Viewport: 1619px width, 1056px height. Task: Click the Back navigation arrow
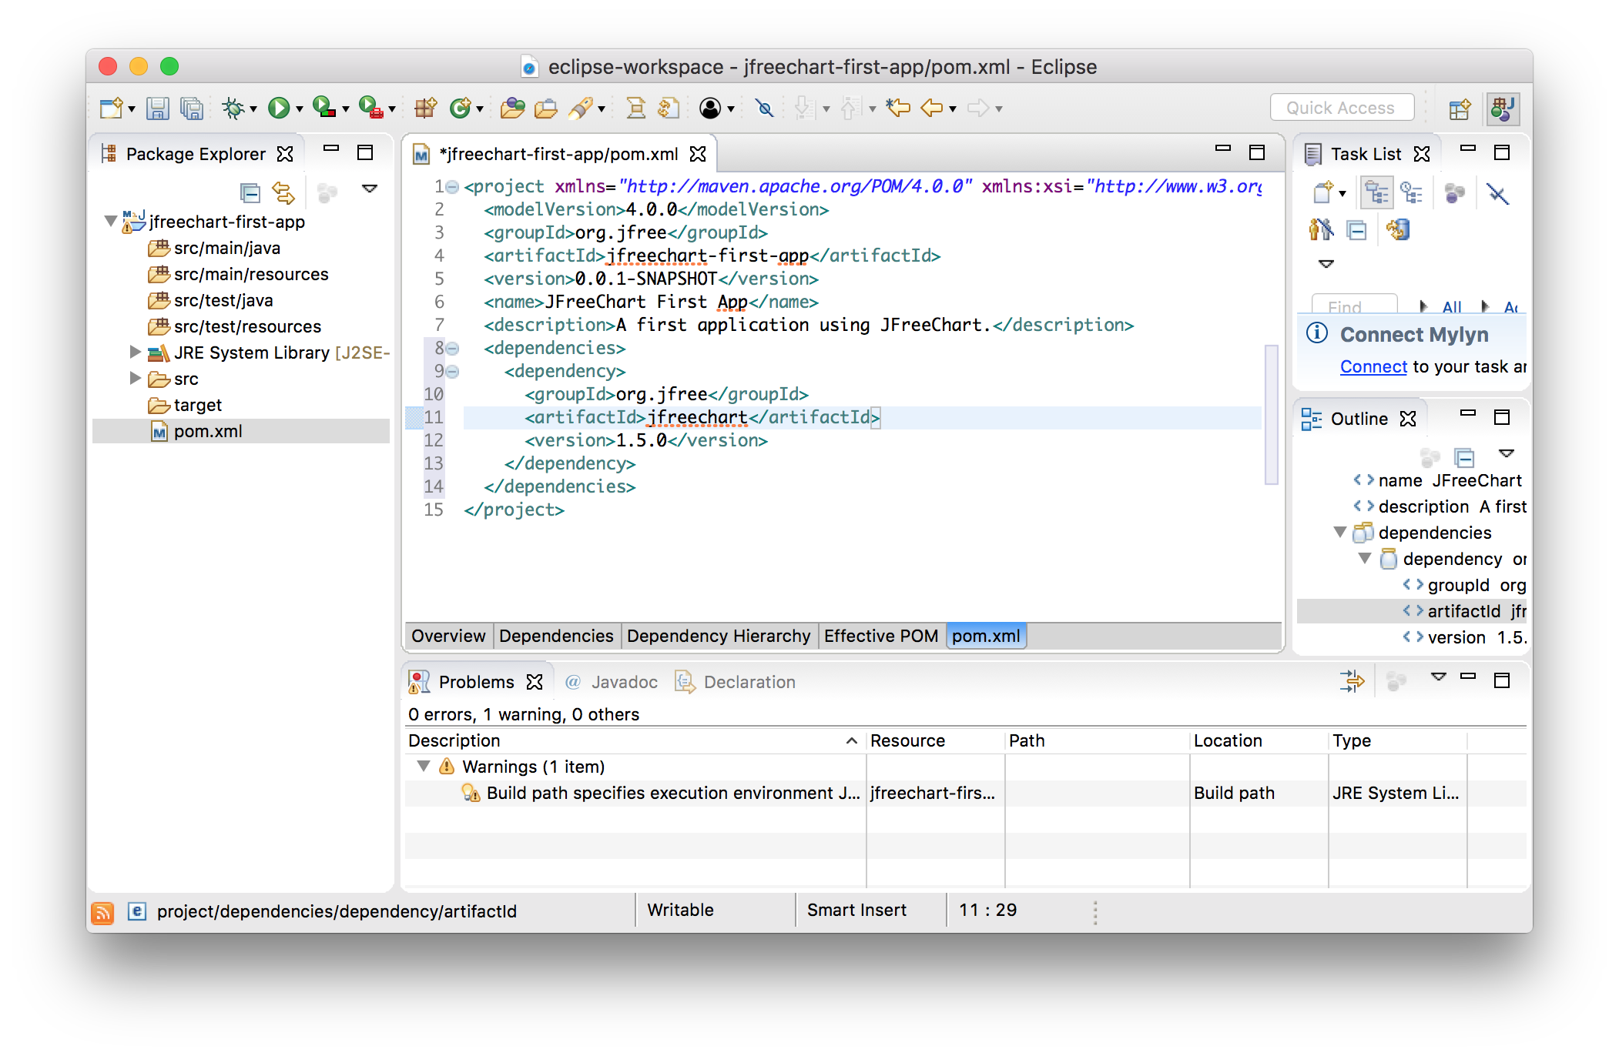click(x=932, y=108)
